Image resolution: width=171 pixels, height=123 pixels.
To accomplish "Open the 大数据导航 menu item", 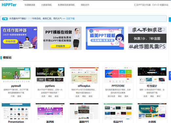I will pos(46,5).
